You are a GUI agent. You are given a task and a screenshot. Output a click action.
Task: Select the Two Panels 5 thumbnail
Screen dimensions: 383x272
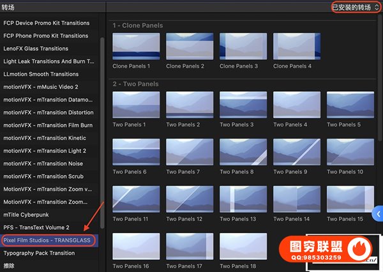350,105
